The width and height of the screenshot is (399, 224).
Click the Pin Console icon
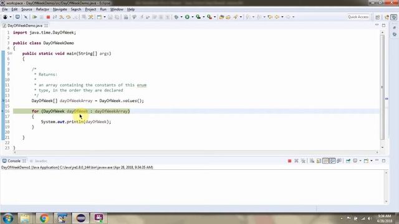pos(348,161)
